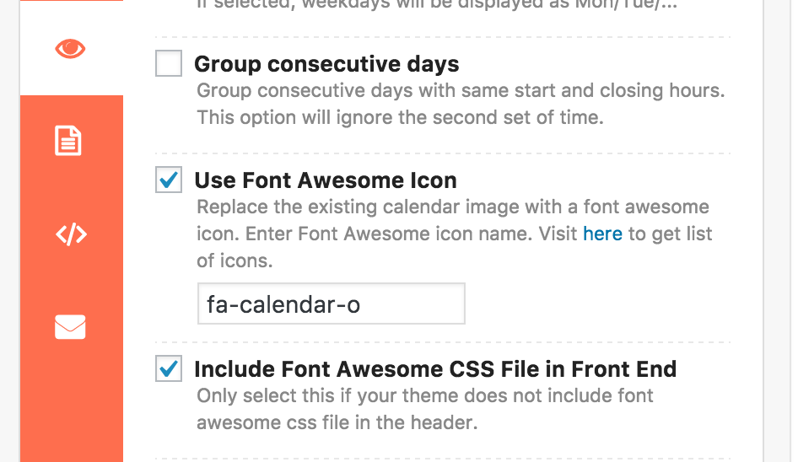Switch to the document page icon tab
798x462 pixels.
[68, 141]
